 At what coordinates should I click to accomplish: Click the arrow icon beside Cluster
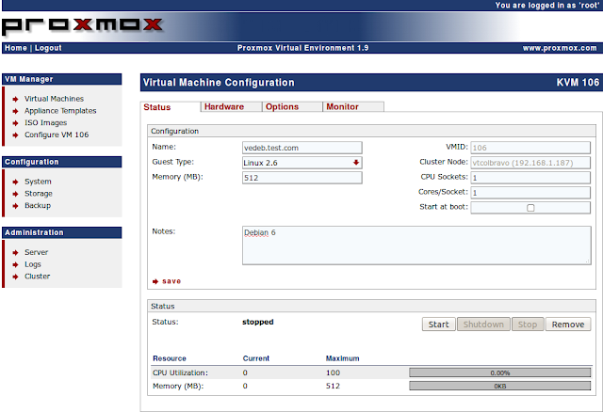coord(15,277)
